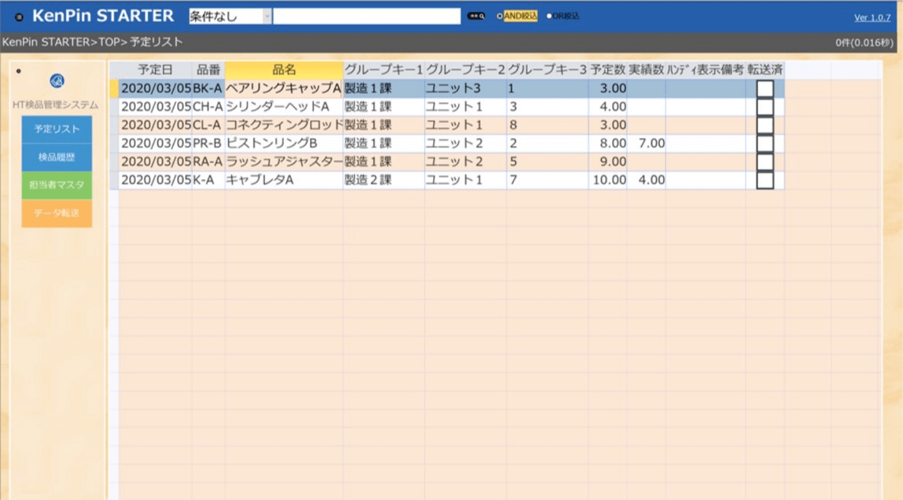Viewport: 903px width, 500px height.
Task: Click the round icon left of KenPin STARTER title
Action: point(19,17)
